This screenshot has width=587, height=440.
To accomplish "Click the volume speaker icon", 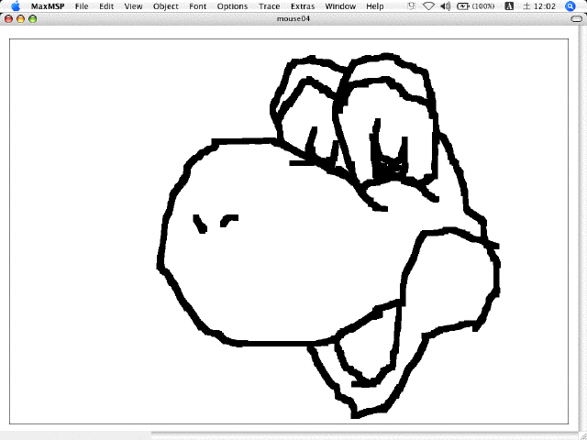I will 446,6.
